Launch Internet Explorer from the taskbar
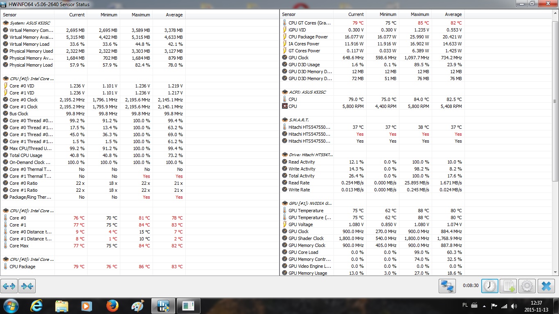This screenshot has height=314, width=559. [x=36, y=306]
